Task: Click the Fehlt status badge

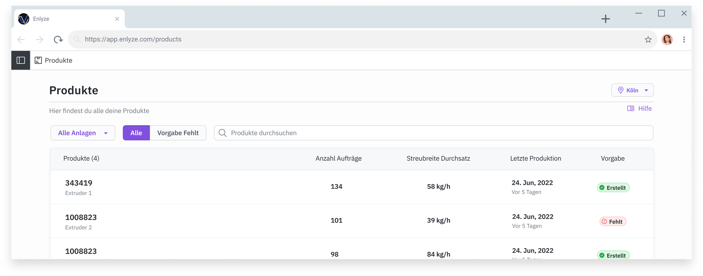Action: (x=613, y=222)
